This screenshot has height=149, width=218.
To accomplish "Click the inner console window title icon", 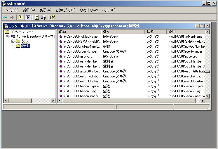I will [x=6, y=26].
